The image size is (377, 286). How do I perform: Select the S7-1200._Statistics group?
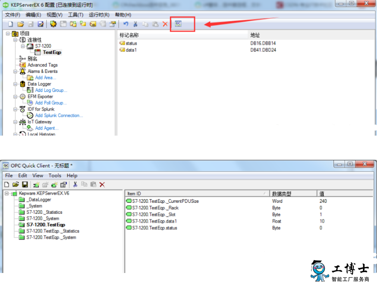click(x=44, y=212)
